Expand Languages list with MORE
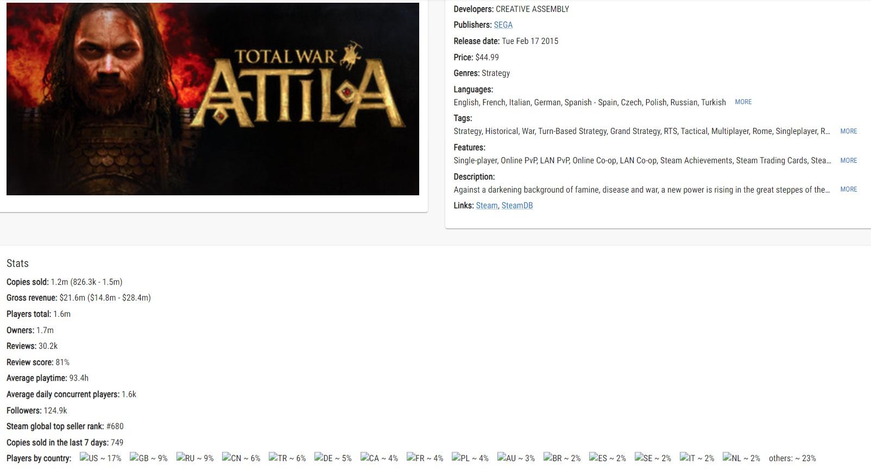Image resolution: width=871 pixels, height=472 pixels. click(743, 102)
